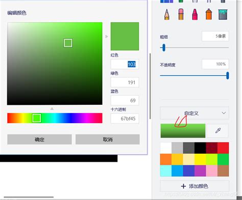Click the green color preview box
The width and height of the screenshot is (242, 200).
pos(125,36)
